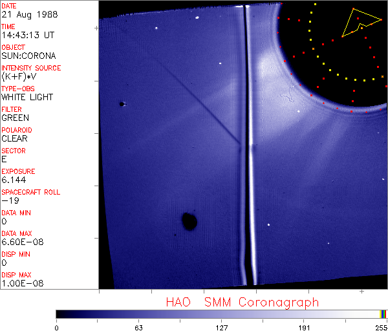388x331 pixels.
Task: Click the small dark spot near the left edge
Action: (x=122, y=103)
